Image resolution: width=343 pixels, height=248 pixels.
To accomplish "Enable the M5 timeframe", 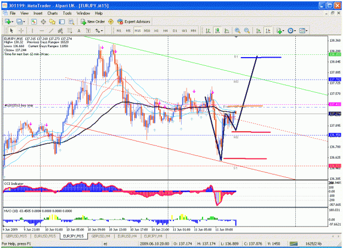I will [x=128, y=31].
